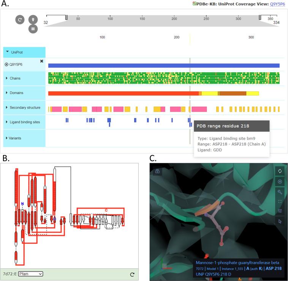Click the red domain segment in Domains track
This screenshot has height=281, width=288.
tap(123, 94)
